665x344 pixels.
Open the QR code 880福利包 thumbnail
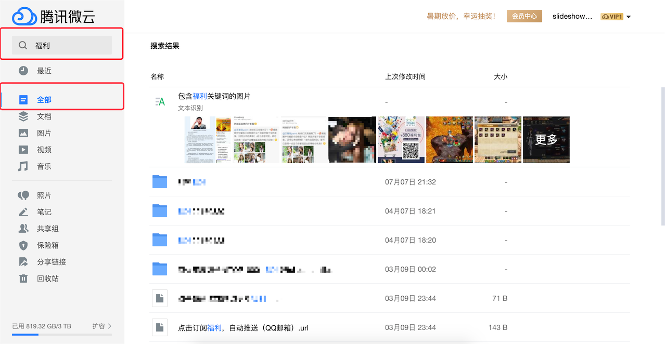[x=401, y=140]
